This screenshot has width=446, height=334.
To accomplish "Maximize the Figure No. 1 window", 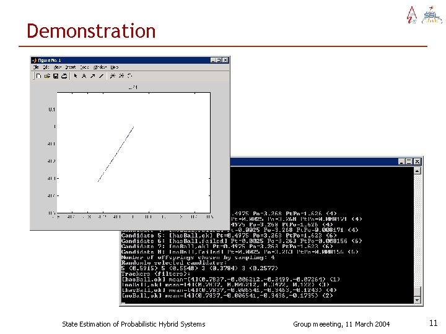I will coord(219,60).
